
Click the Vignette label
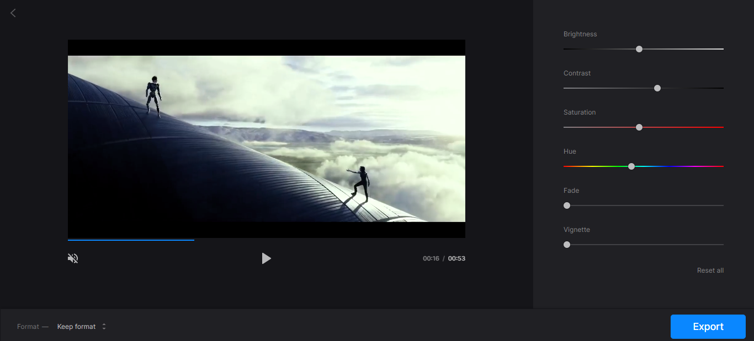pyautogui.click(x=577, y=230)
